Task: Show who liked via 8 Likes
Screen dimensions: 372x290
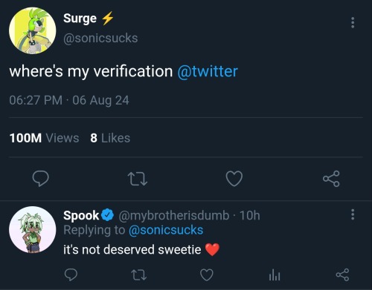Action: coord(110,138)
